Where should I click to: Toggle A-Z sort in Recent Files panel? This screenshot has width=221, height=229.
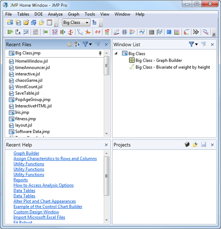(77, 44)
